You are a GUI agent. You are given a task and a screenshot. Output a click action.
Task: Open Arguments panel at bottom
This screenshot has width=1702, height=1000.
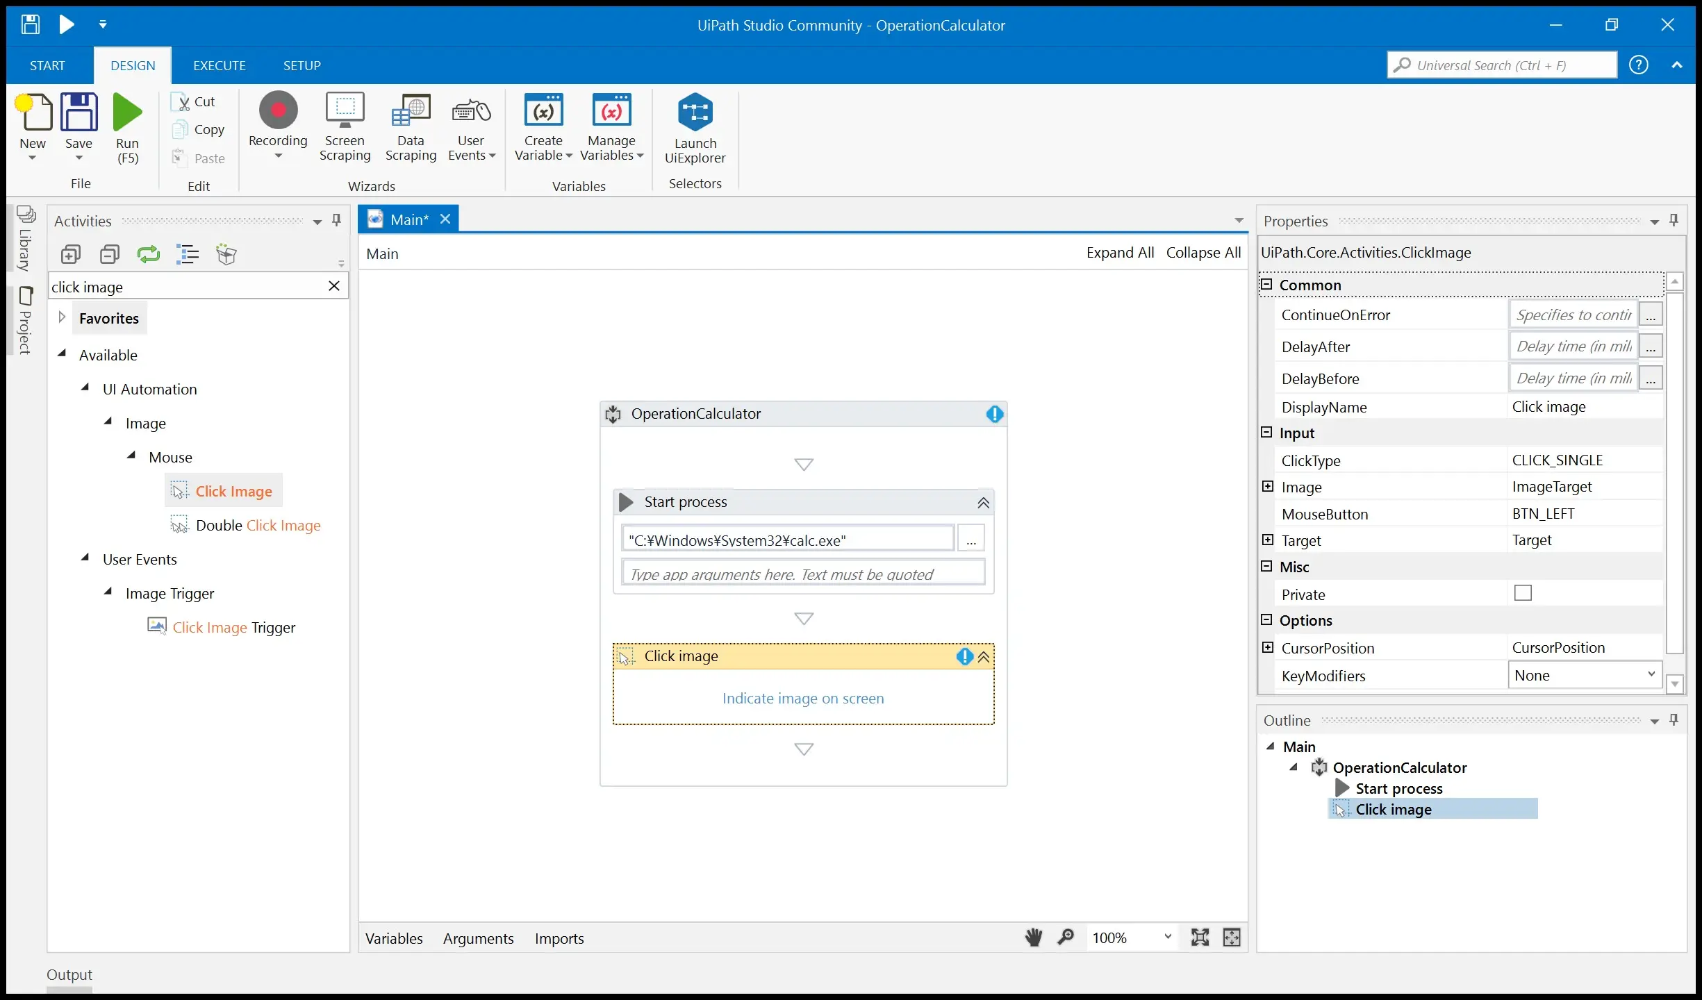coord(479,938)
